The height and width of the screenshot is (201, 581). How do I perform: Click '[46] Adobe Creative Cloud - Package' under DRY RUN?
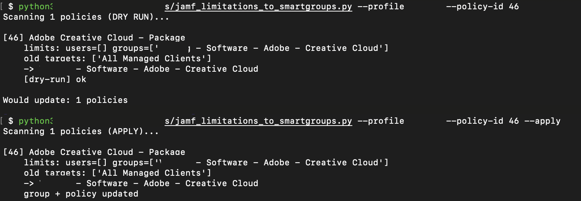coord(94,38)
